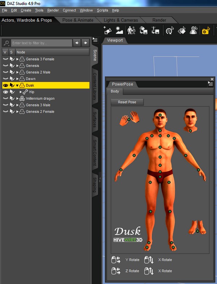Toggle visibility eye for Dawn

point(6,79)
